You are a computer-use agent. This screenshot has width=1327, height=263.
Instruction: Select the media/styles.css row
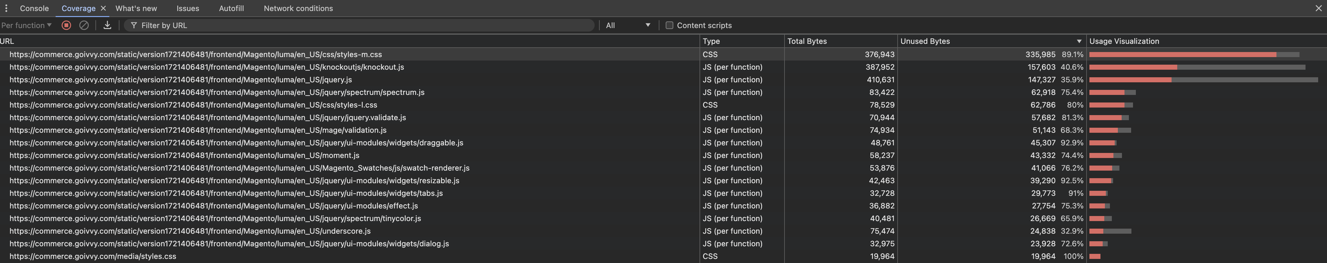pos(663,256)
